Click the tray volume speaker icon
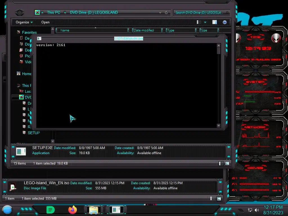The width and height of the screenshot is (288, 216). click(256, 210)
